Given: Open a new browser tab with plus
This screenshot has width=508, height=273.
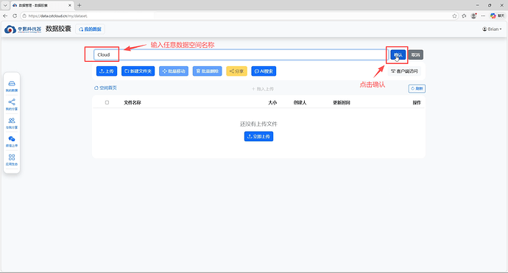Looking at the screenshot, I should pos(79,5).
